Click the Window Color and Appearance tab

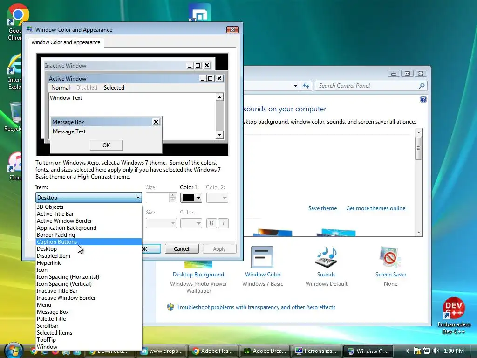pos(66,42)
